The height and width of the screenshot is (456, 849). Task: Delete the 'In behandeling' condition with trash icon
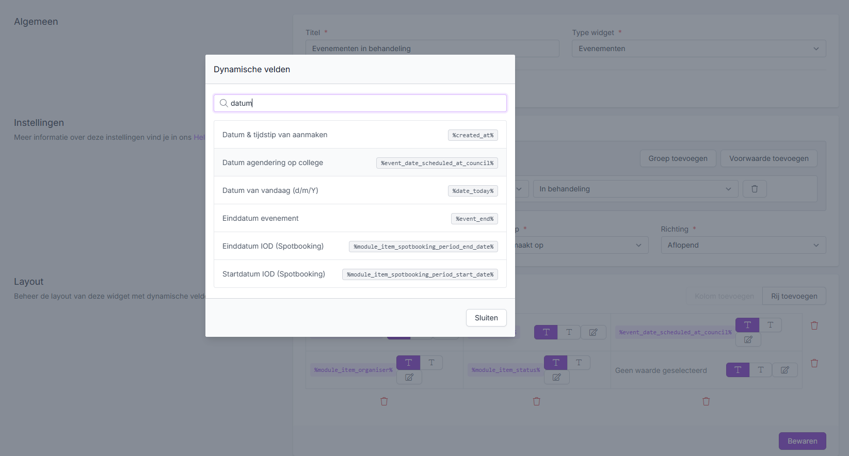point(754,189)
